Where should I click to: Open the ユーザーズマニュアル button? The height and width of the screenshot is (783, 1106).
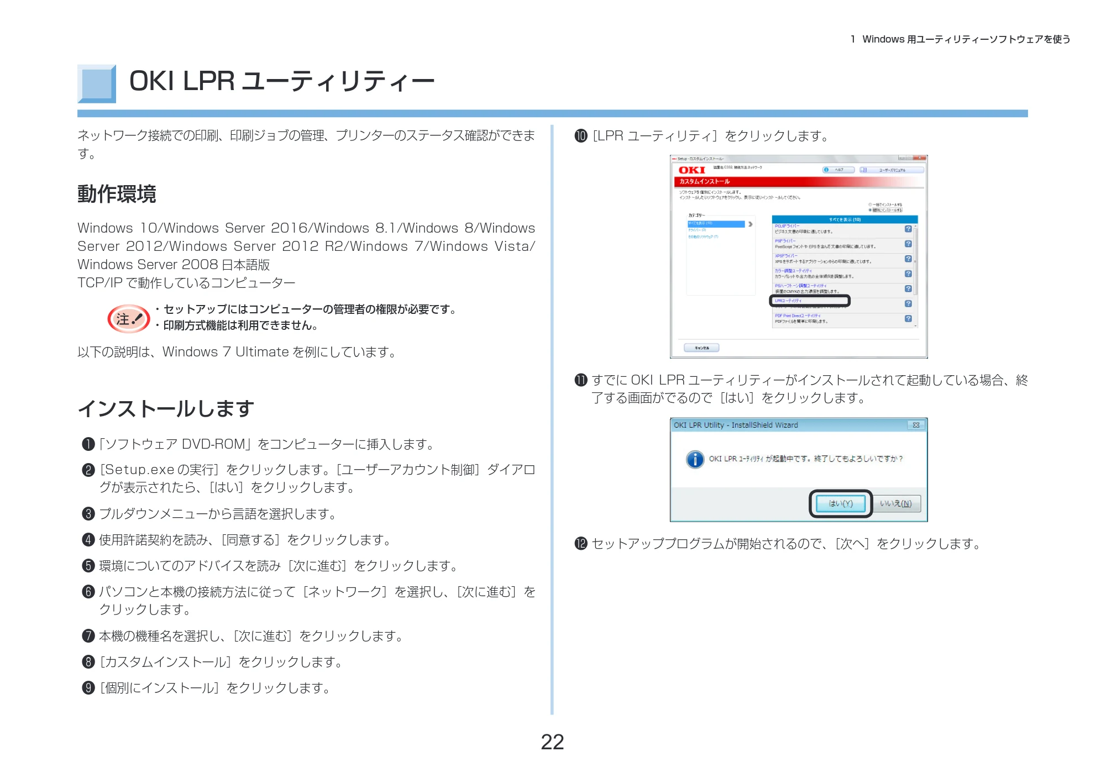coord(892,170)
